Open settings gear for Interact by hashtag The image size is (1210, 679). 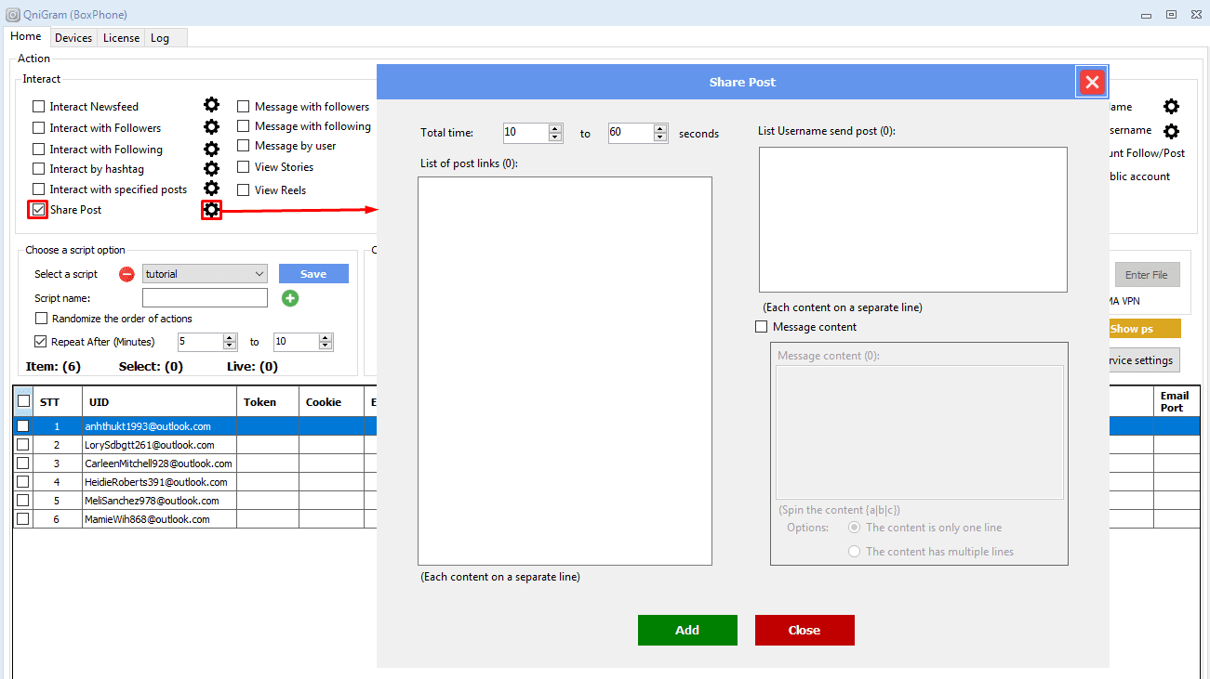(211, 168)
